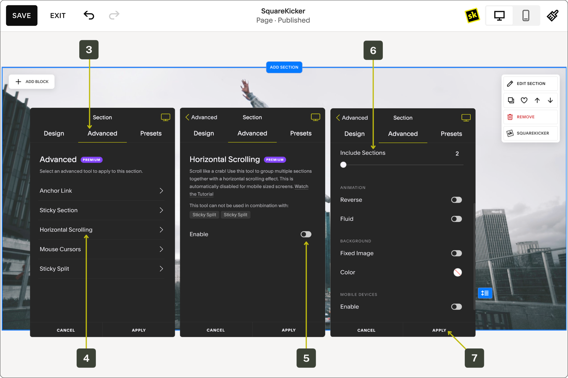568x378 pixels.
Task: Move section down with arrow icon
Action: (x=550, y=100)
